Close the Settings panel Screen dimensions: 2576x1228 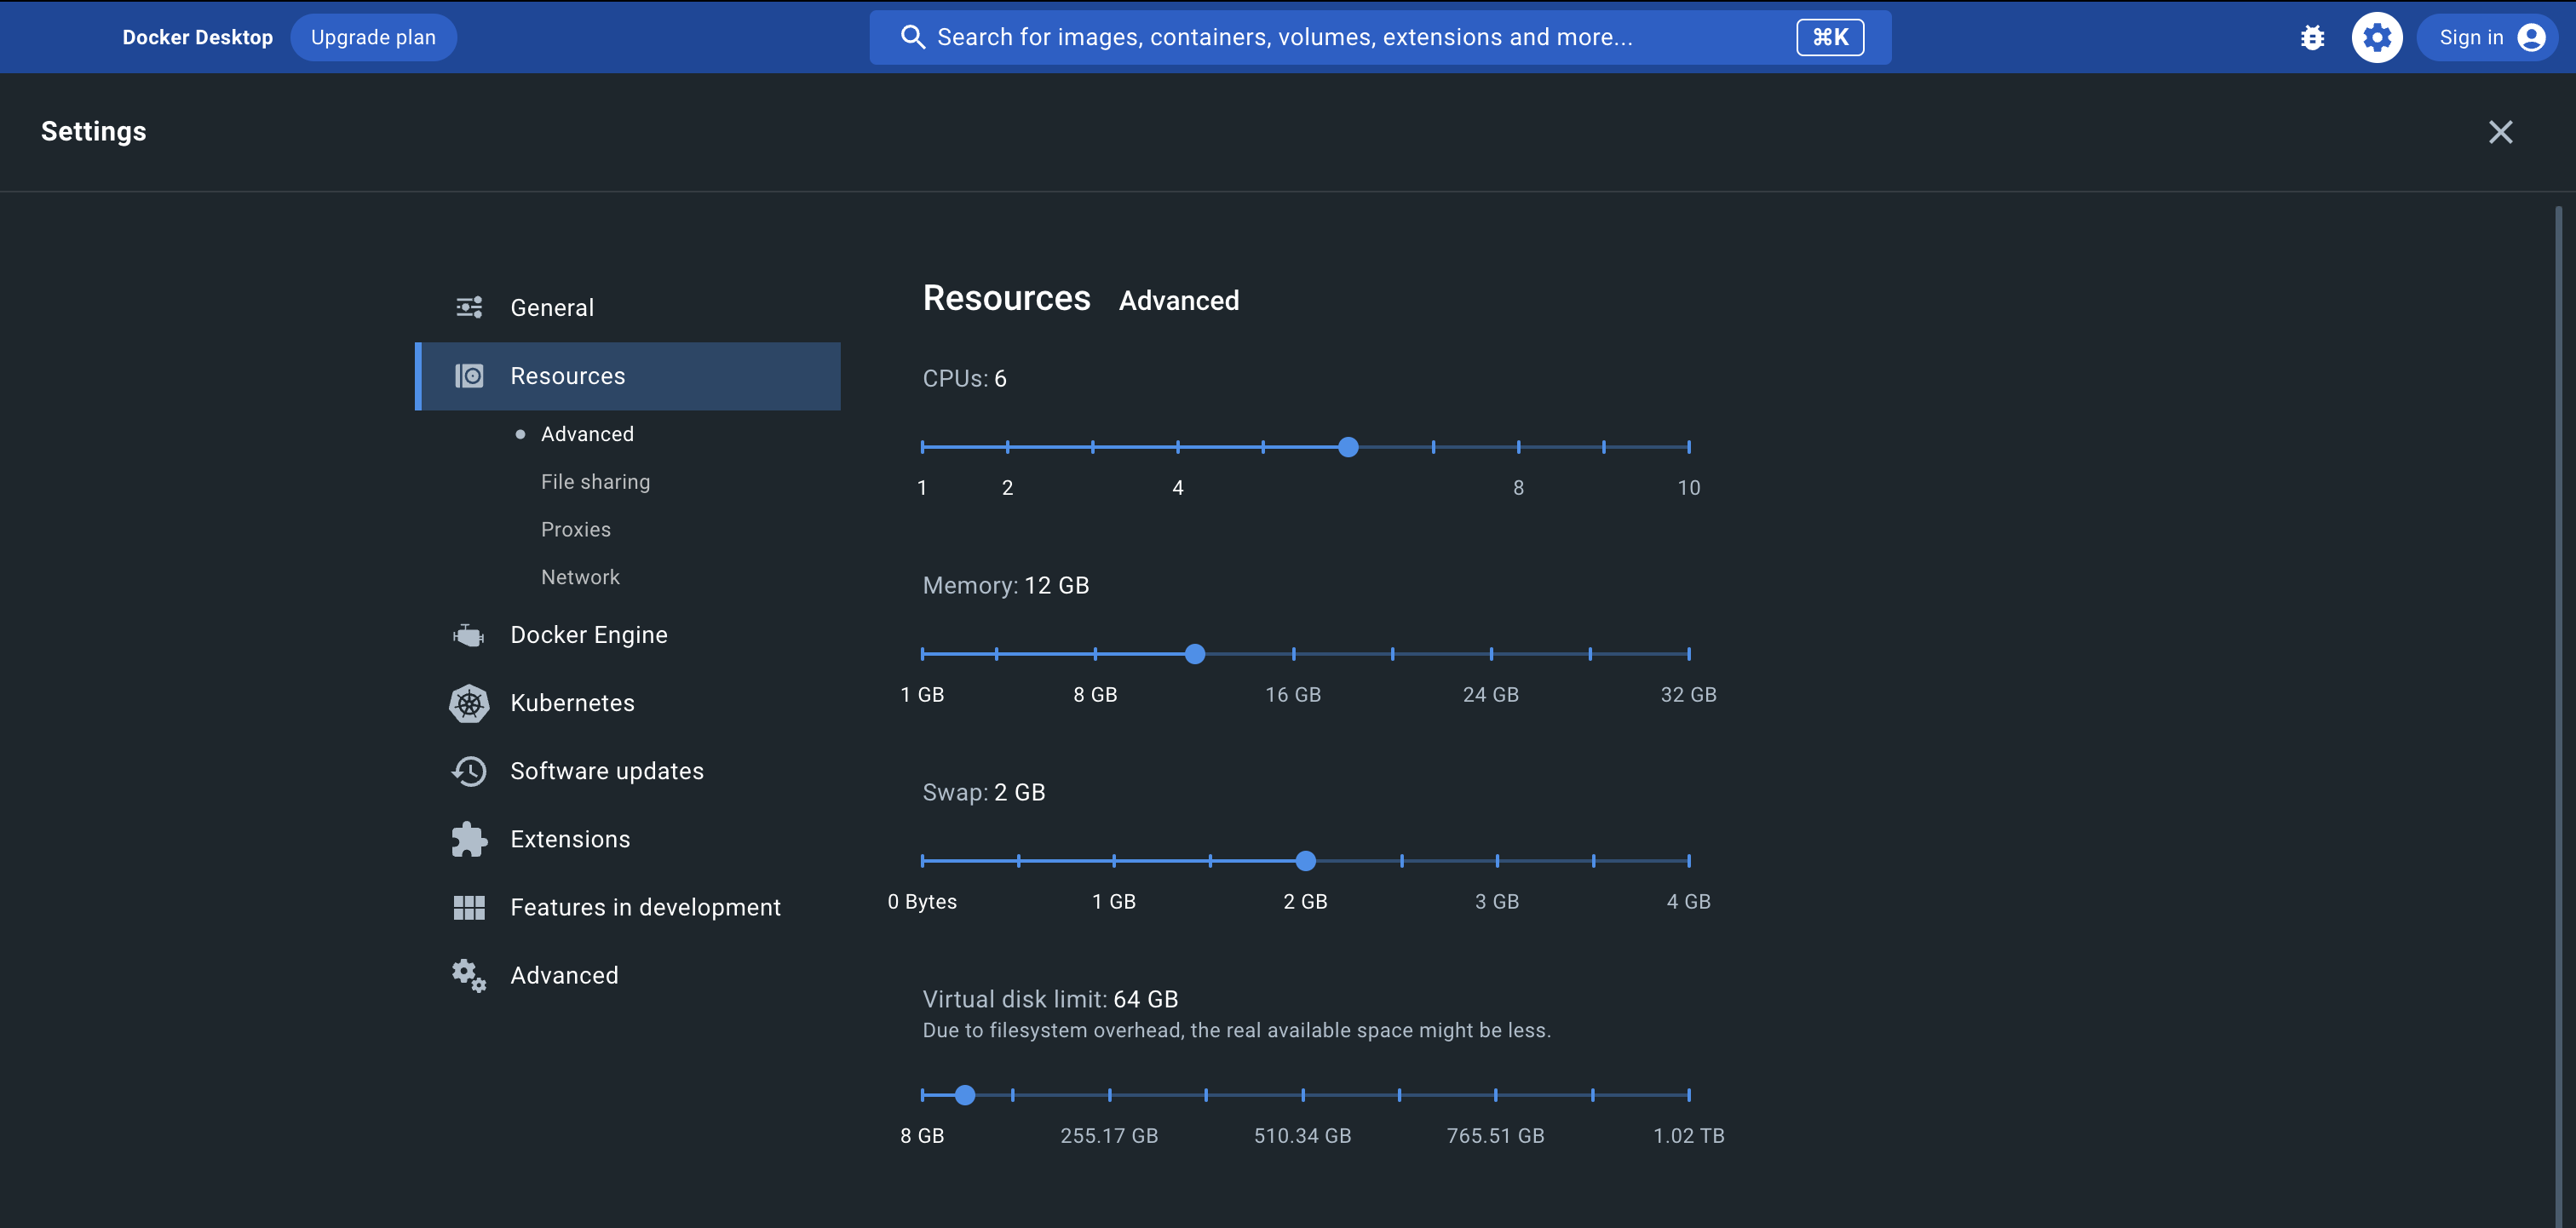click(2500, 132)
